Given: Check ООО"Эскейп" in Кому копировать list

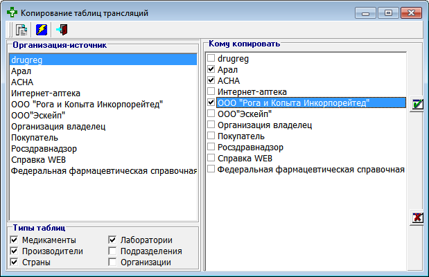Looking at the screenshot, I should pyautogui.click(x=211, y=114).
